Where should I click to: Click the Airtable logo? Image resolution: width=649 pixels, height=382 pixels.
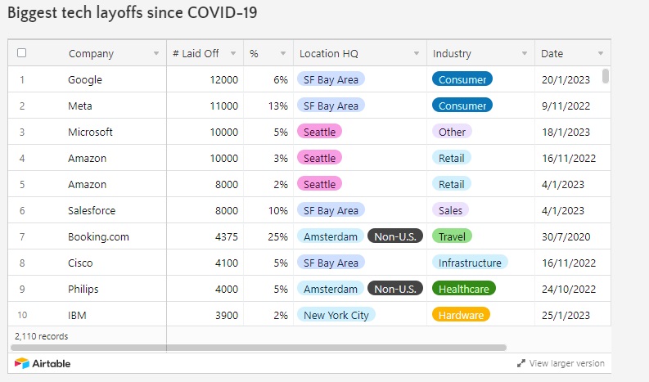(x=43, y=363)
